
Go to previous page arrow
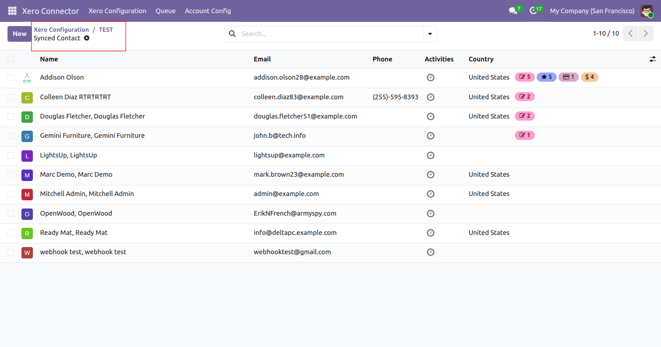[x=630, y=34]
